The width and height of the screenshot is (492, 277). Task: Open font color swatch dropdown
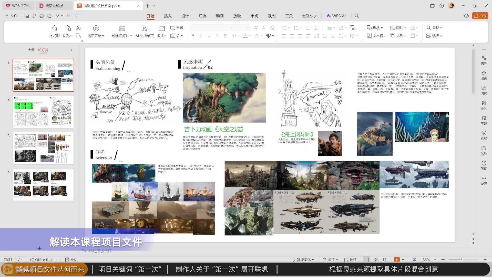[250, 36]
